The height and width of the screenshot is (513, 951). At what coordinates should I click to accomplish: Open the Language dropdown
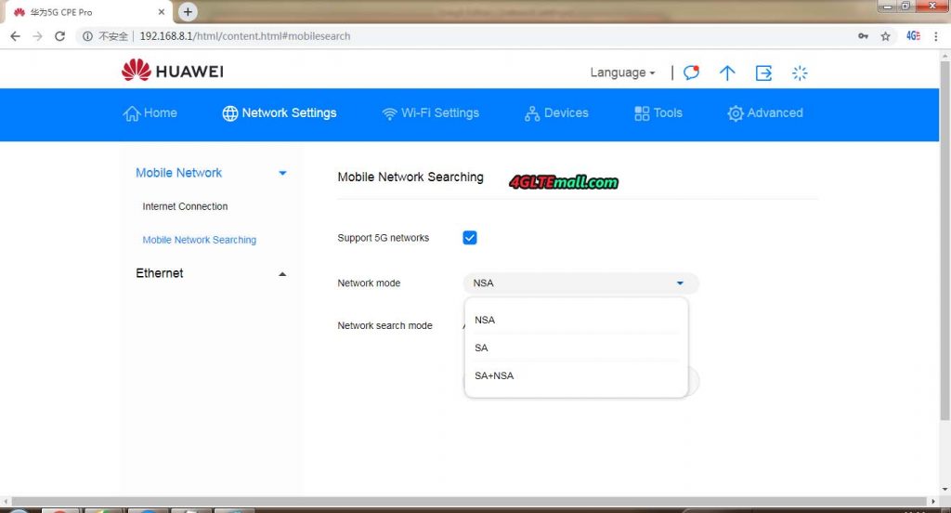(x=622, y=72)
